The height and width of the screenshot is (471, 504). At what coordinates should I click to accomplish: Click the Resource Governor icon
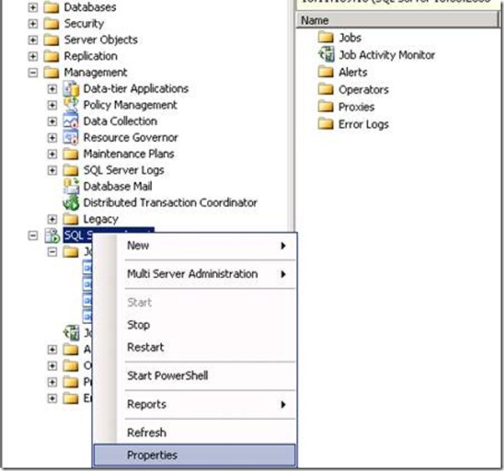pyautogui.click(x=71, y=138)
